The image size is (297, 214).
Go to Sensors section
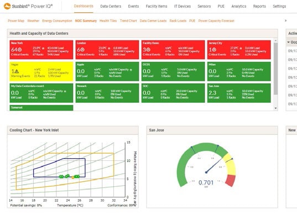pos(204,6)
